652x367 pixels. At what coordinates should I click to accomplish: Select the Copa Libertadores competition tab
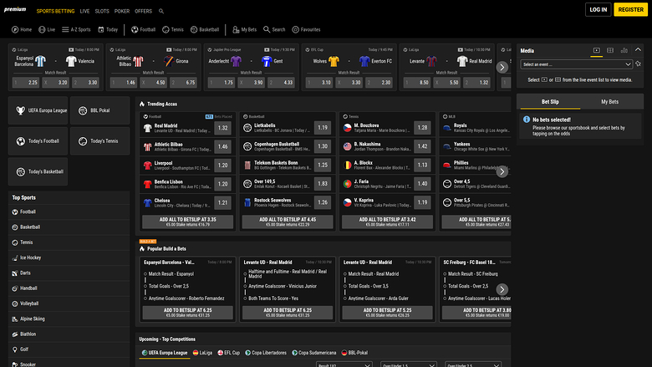coord(266,353)
